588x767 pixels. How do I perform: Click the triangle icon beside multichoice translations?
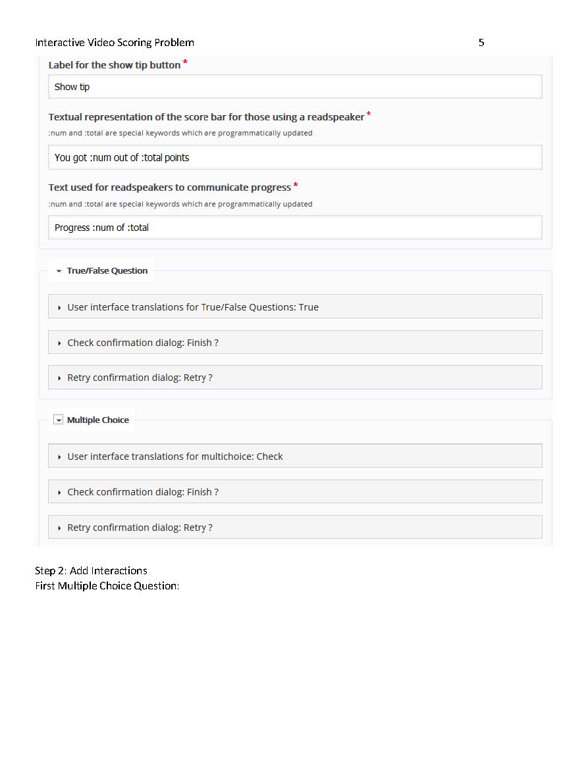(x=59, y=457)
